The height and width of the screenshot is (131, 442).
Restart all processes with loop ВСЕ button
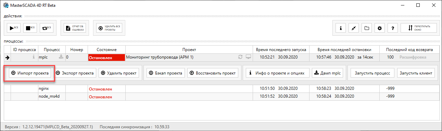click(x=47, y=28)
